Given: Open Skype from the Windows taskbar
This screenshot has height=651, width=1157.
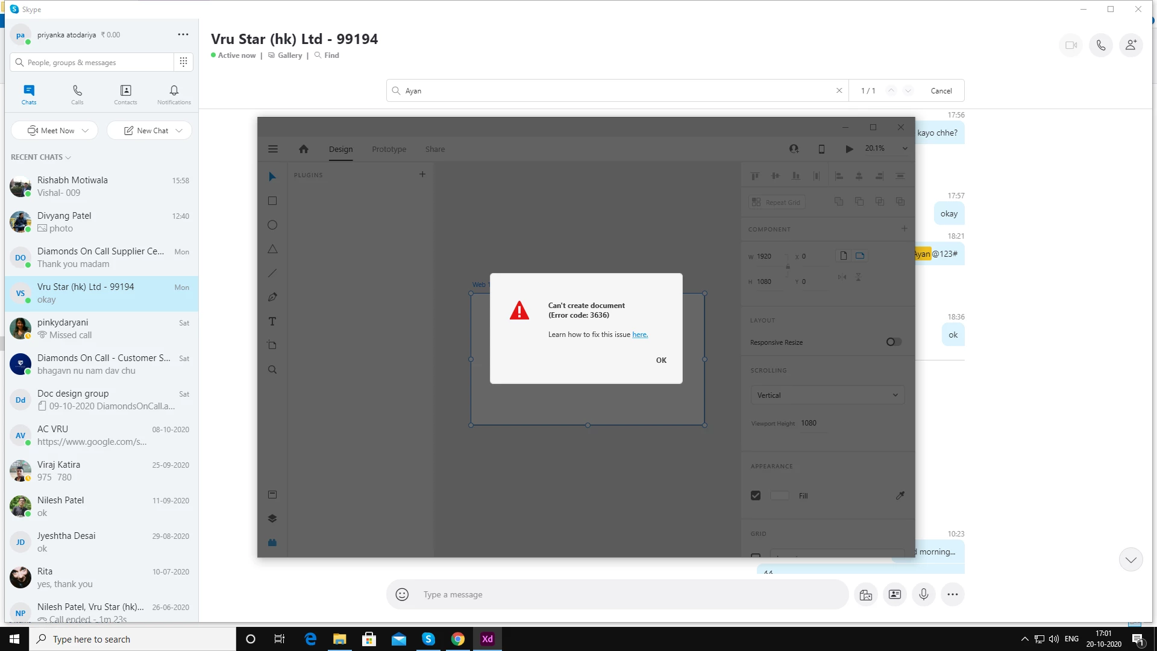Looking at the screenshot, I should click(x=428, y=639).
